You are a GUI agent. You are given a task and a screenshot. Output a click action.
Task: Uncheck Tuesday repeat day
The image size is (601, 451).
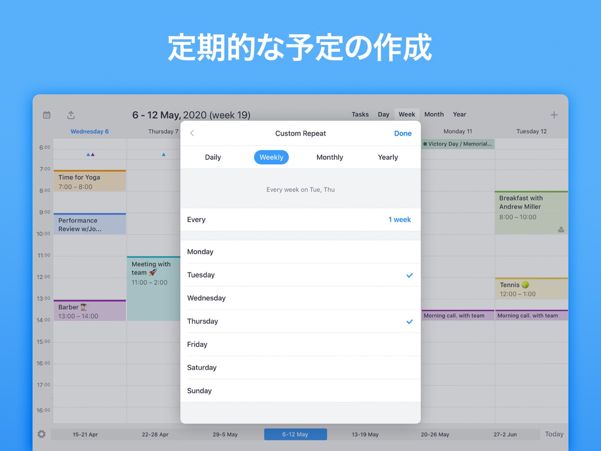(x=300, y=275)
